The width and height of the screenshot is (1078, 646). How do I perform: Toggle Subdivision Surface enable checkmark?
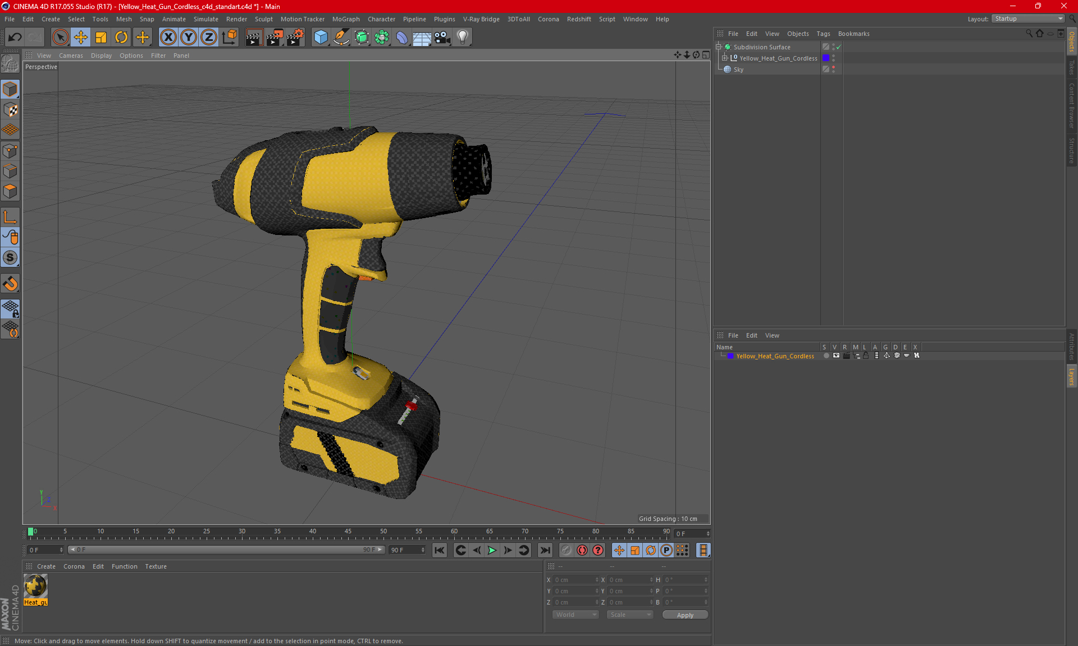coord(839,47)
